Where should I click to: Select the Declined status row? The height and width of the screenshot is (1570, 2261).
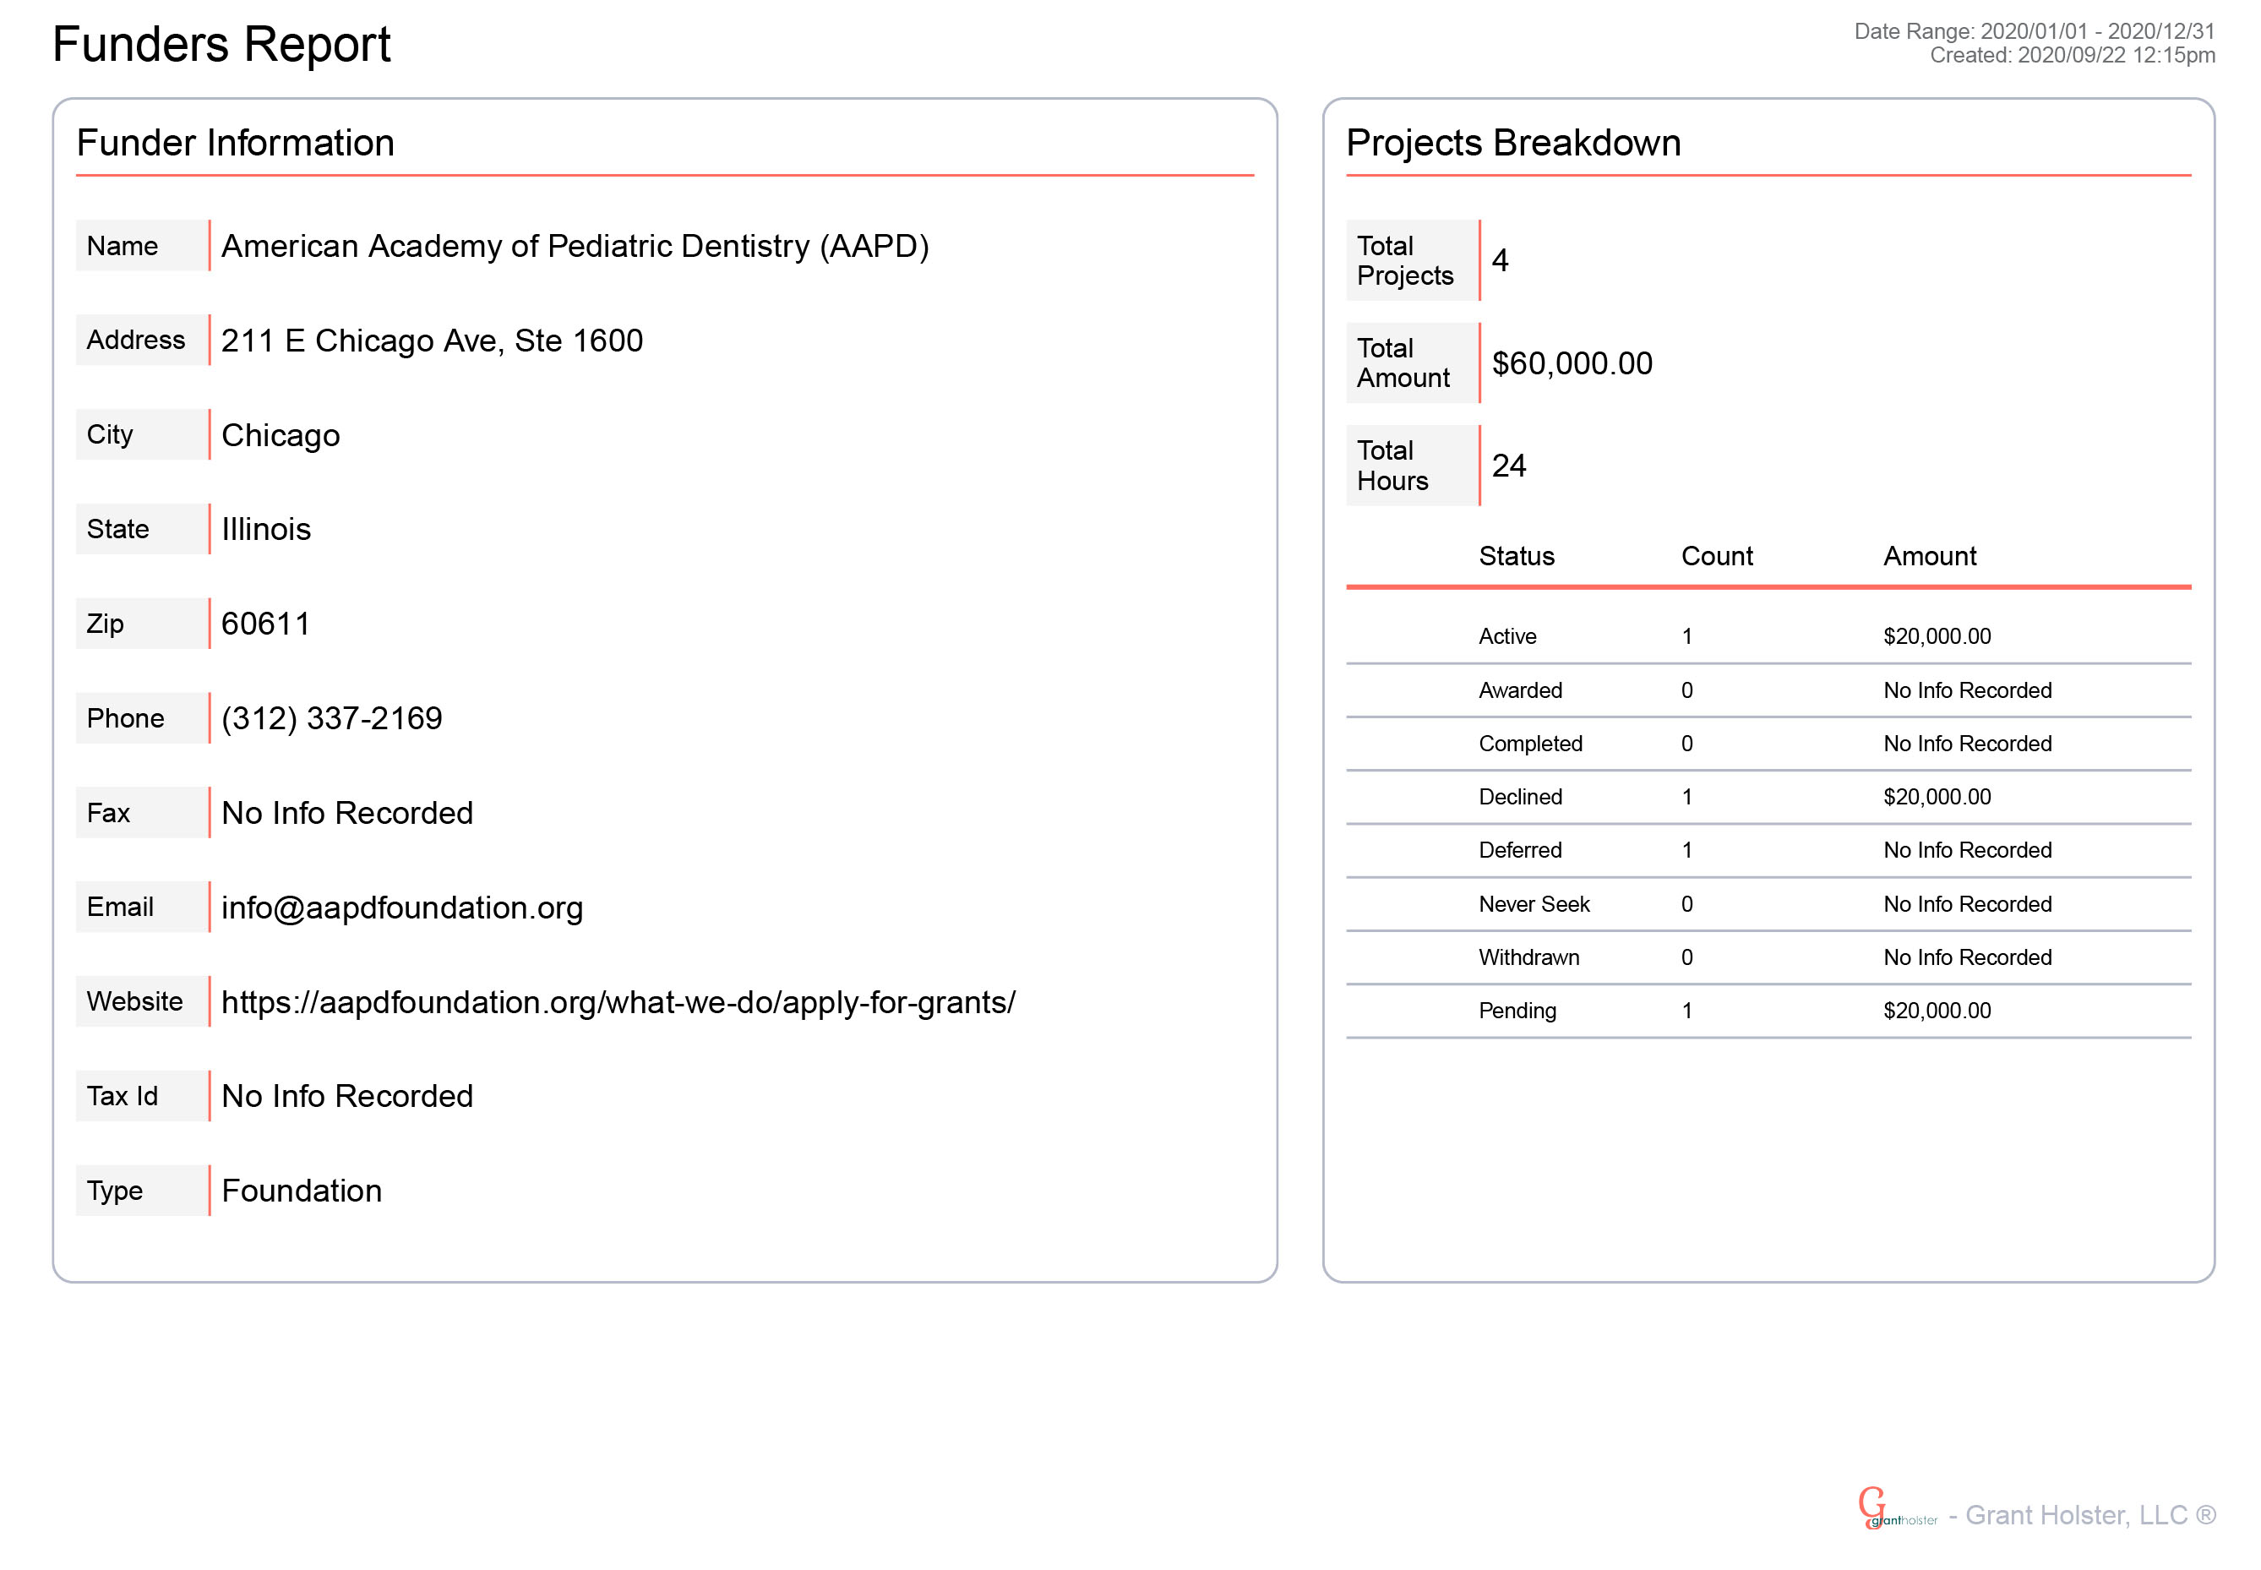click(1519, 797)
